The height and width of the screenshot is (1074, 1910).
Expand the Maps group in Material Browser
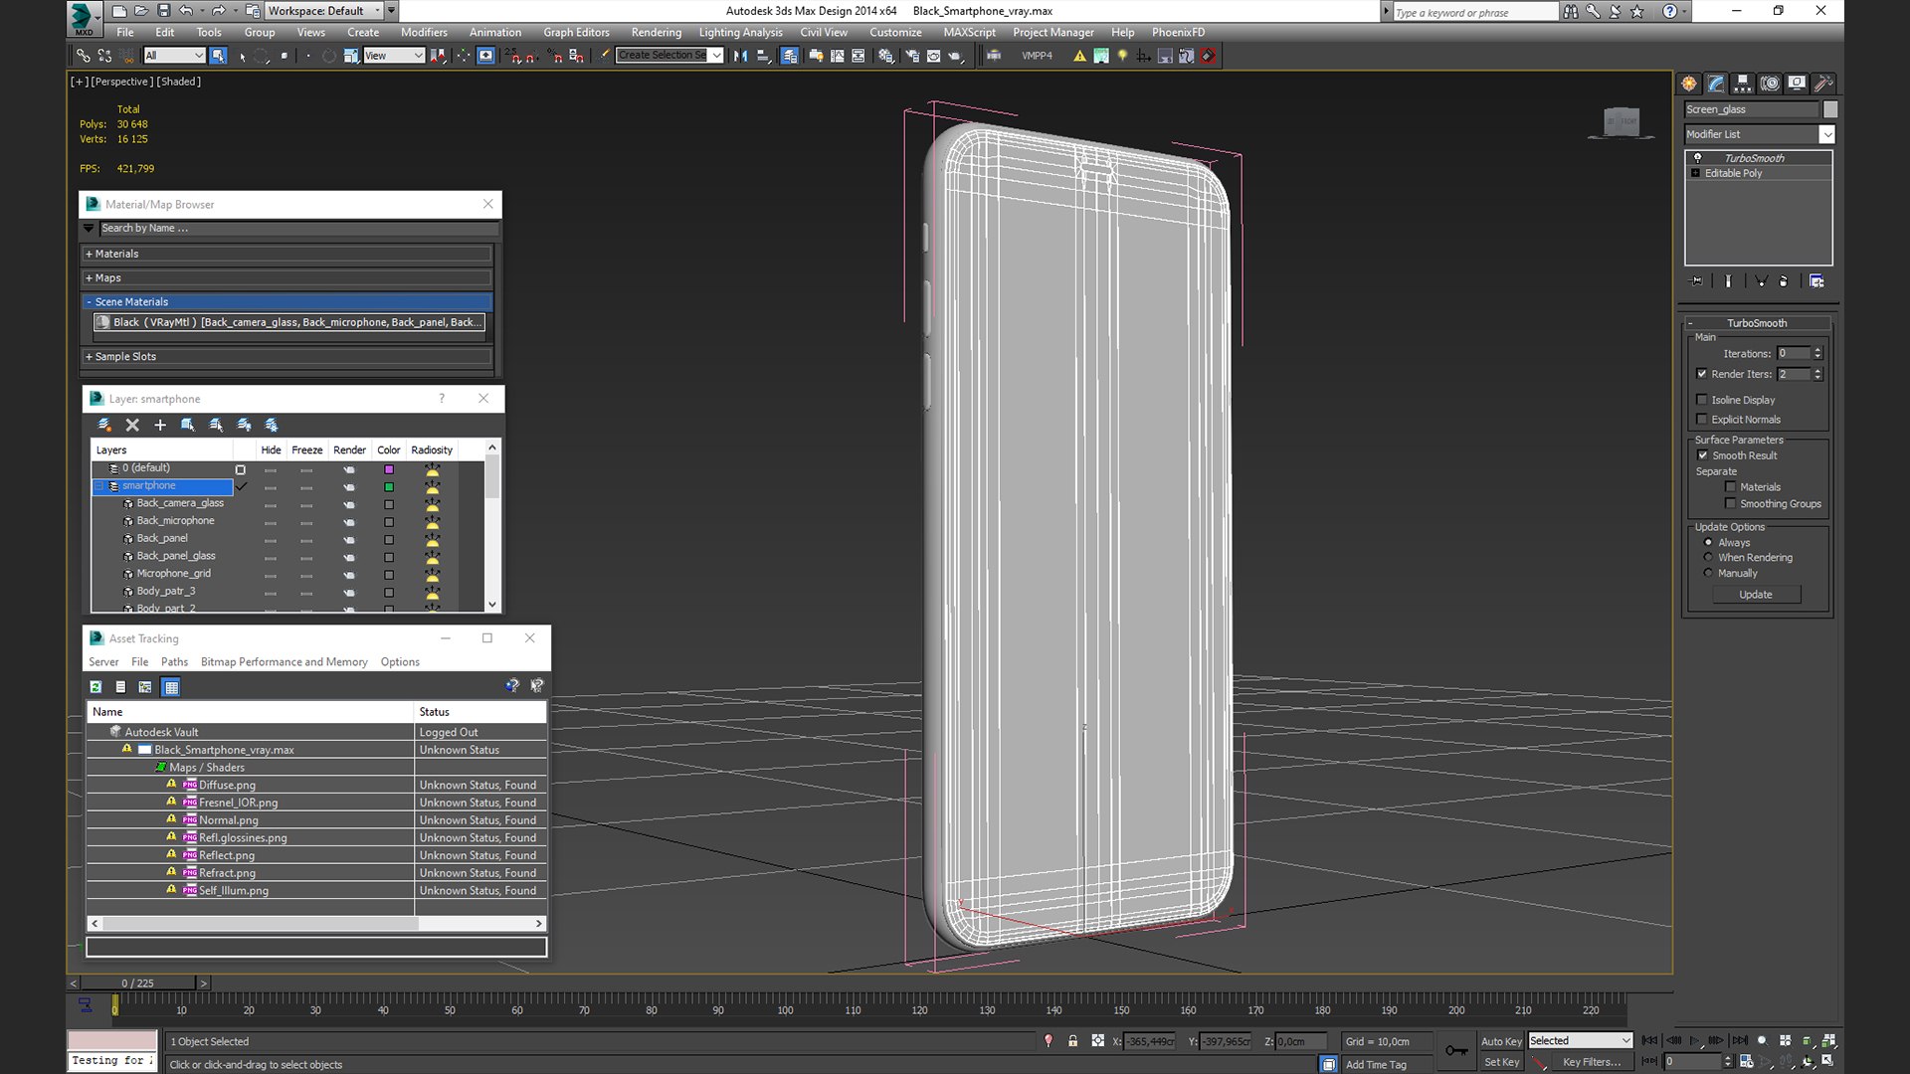click(286, 278)
